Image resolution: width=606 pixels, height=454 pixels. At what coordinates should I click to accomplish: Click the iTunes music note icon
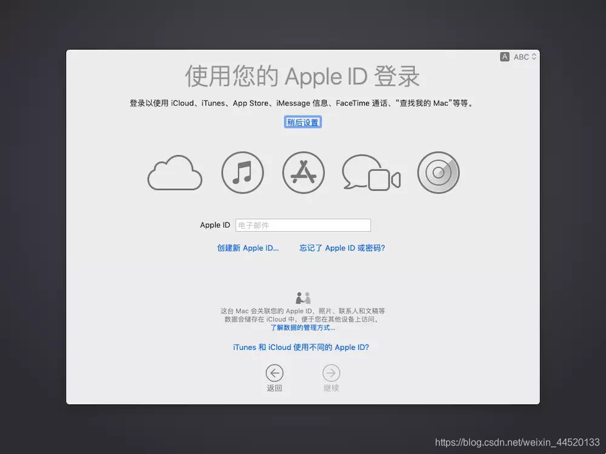pyautogui.click(x=242, y=172)
